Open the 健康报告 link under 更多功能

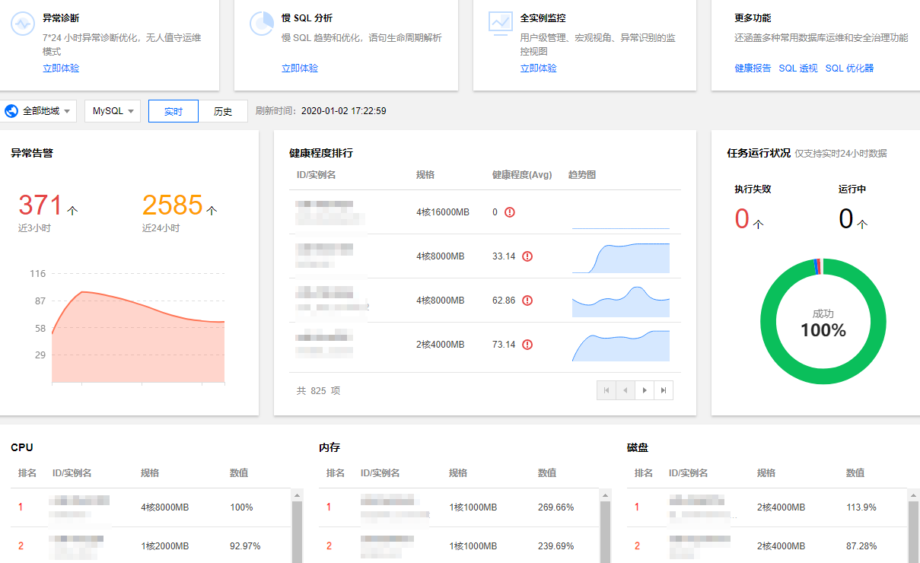click(752, 67)
